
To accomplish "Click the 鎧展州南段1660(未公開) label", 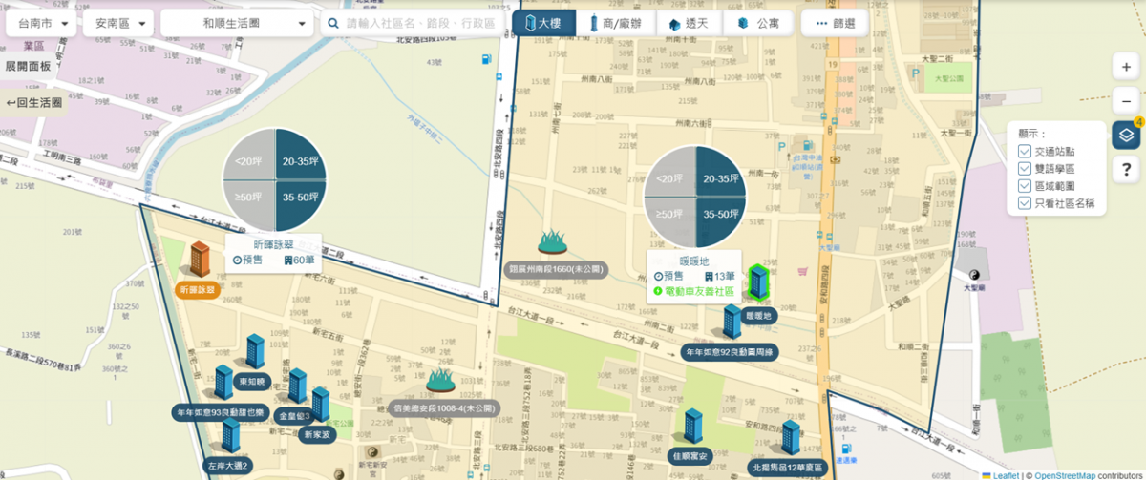I will click(556, 270).
